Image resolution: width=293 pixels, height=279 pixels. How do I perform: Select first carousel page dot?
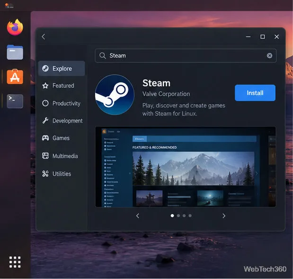(172, 216)
